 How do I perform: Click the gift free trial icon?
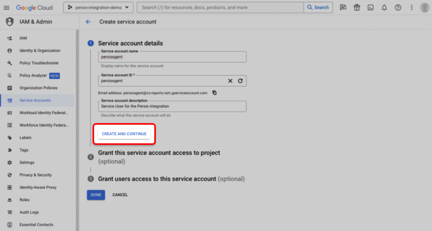point(357,8)
